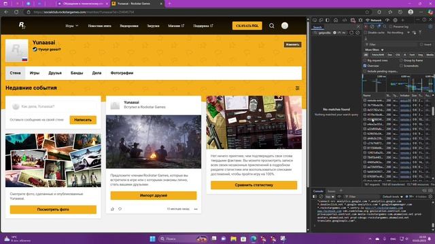Select the first network request checkbox
The width and height of the screenshot is (435, 244).
(365, 100)
